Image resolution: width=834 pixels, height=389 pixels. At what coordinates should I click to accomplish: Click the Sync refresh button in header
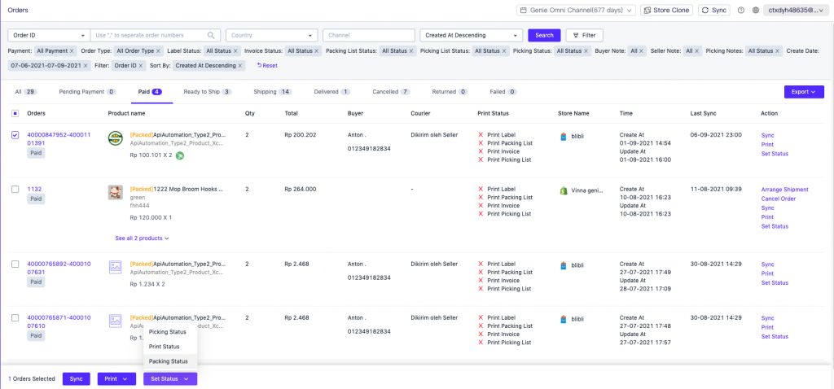click(714, 10)
